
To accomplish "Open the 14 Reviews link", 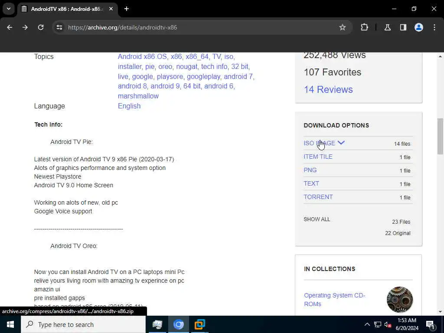I will (328, 89).
